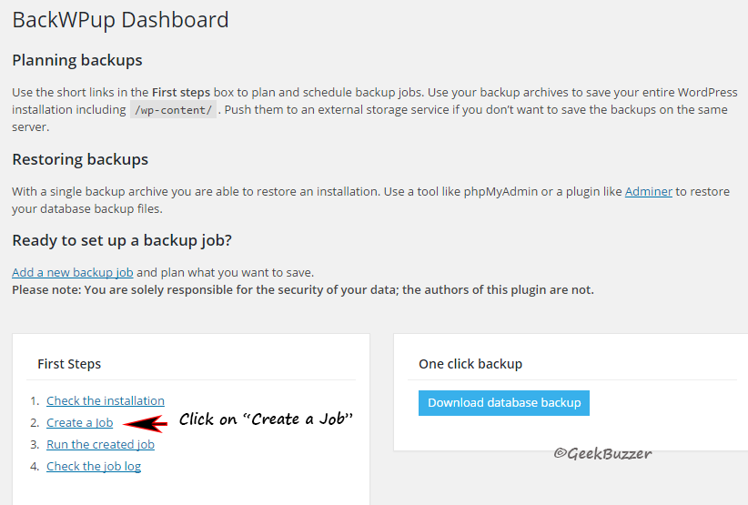This screenshot has width=748, height=505.
Task: Click the bold 'Please note' disclaimer line
Action: pos(303,290)
